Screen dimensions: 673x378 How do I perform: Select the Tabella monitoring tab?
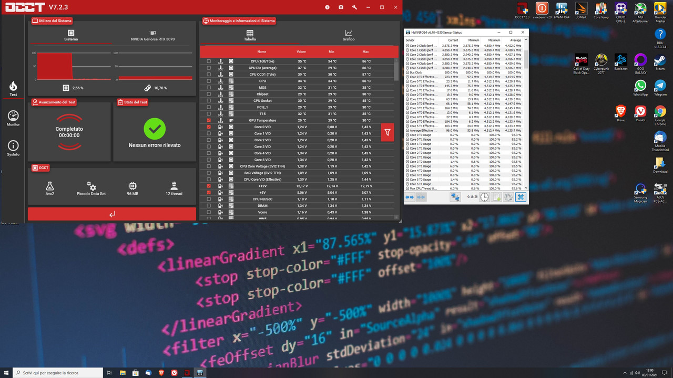pos(250,36)
